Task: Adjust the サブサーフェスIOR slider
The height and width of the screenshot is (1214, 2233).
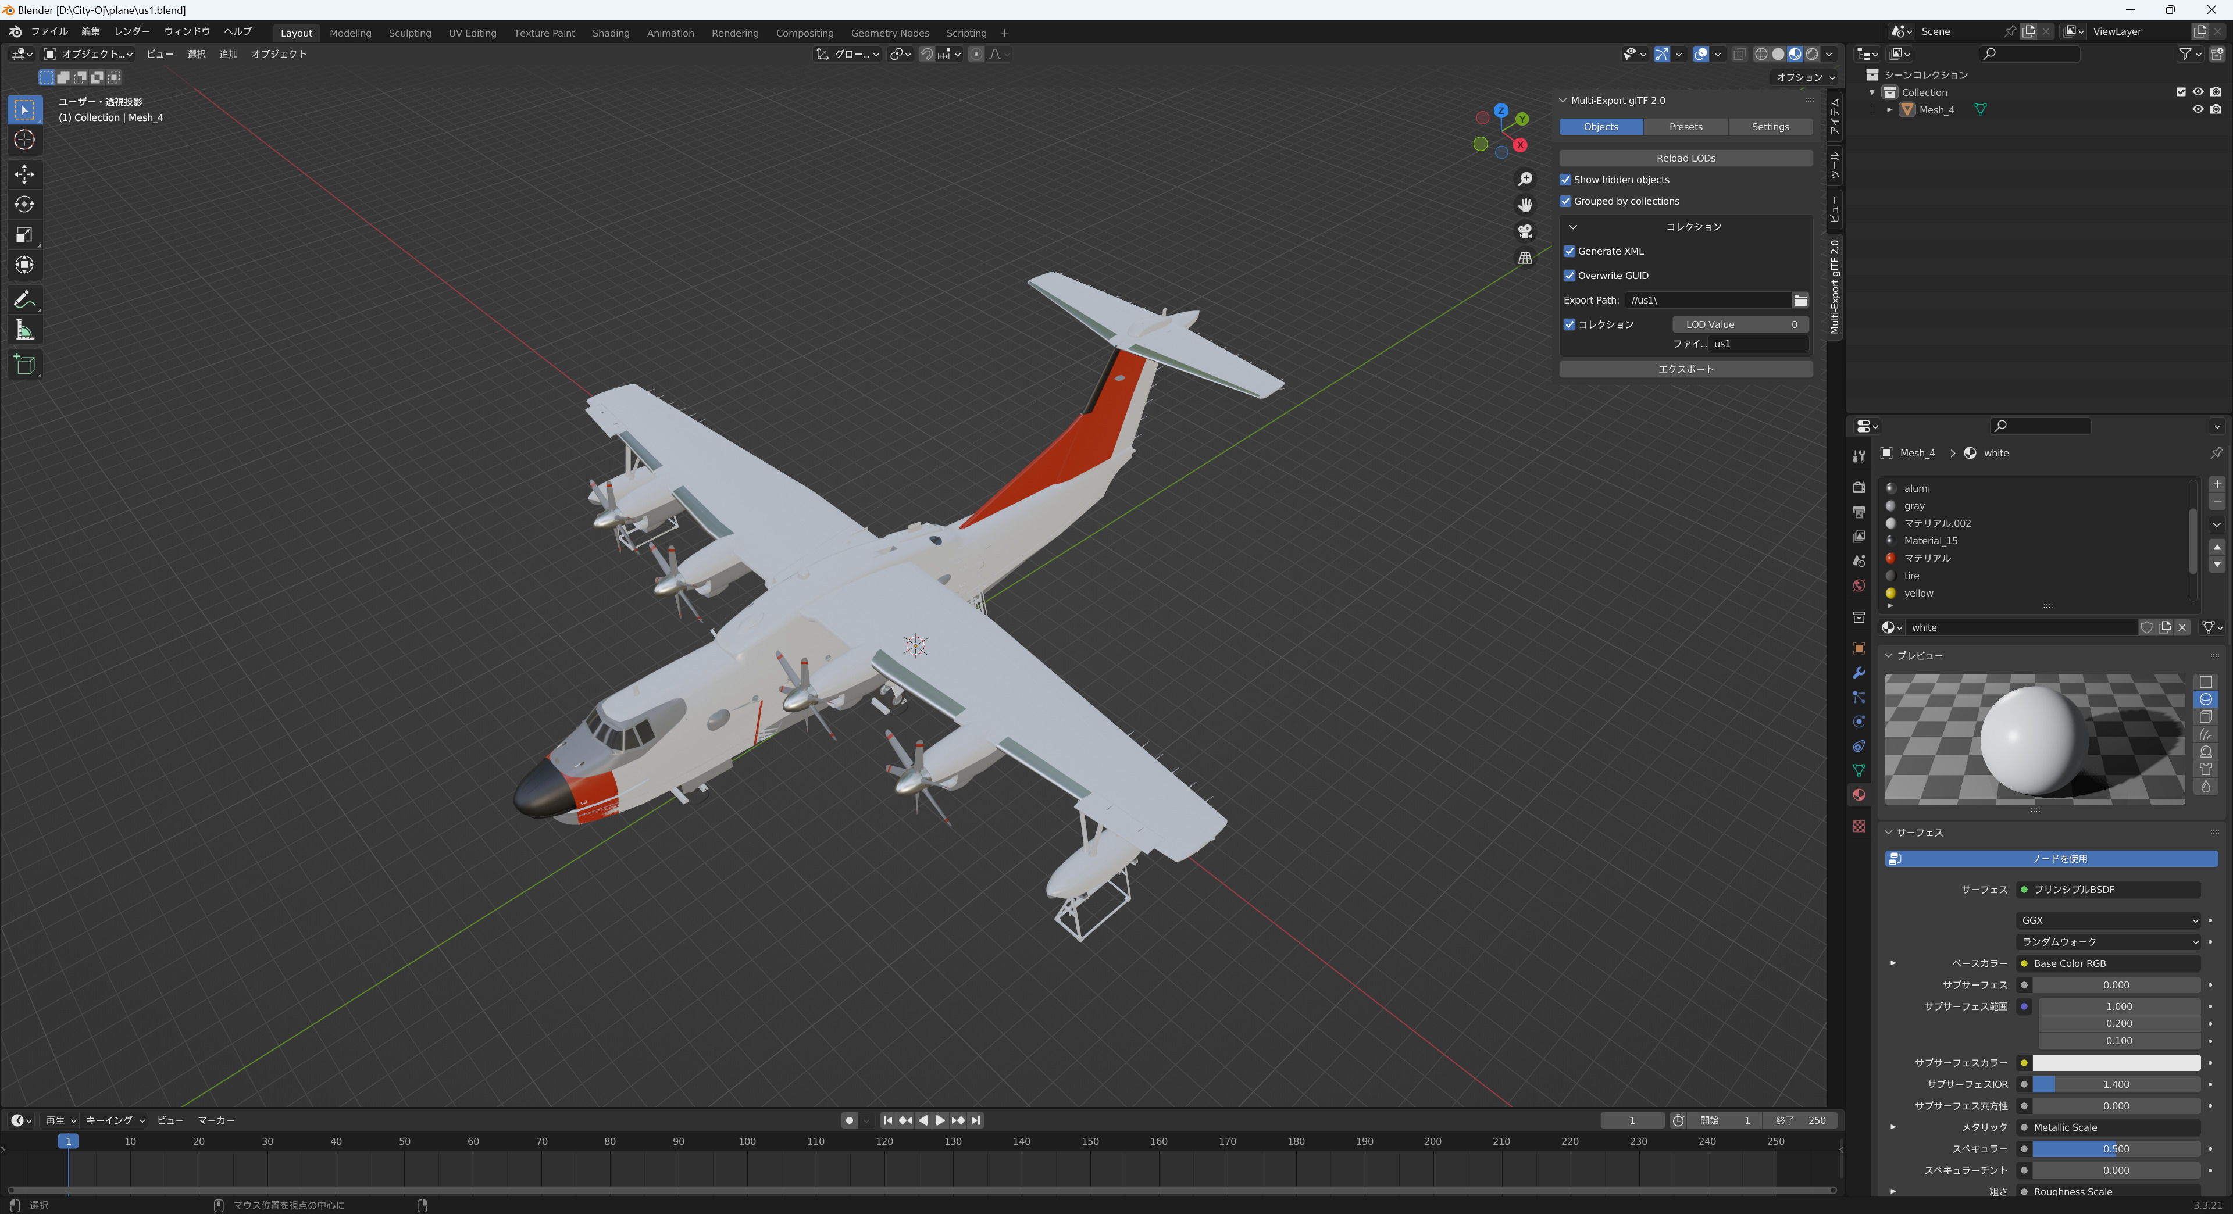Action: (2116, 1085)
